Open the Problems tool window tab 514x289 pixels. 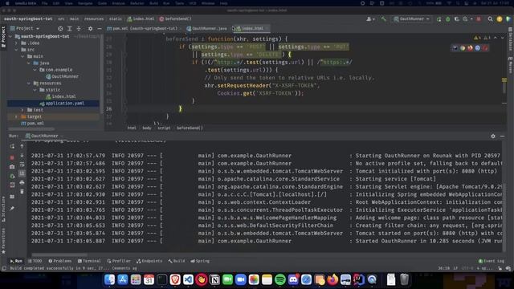[x=59, y=261]
